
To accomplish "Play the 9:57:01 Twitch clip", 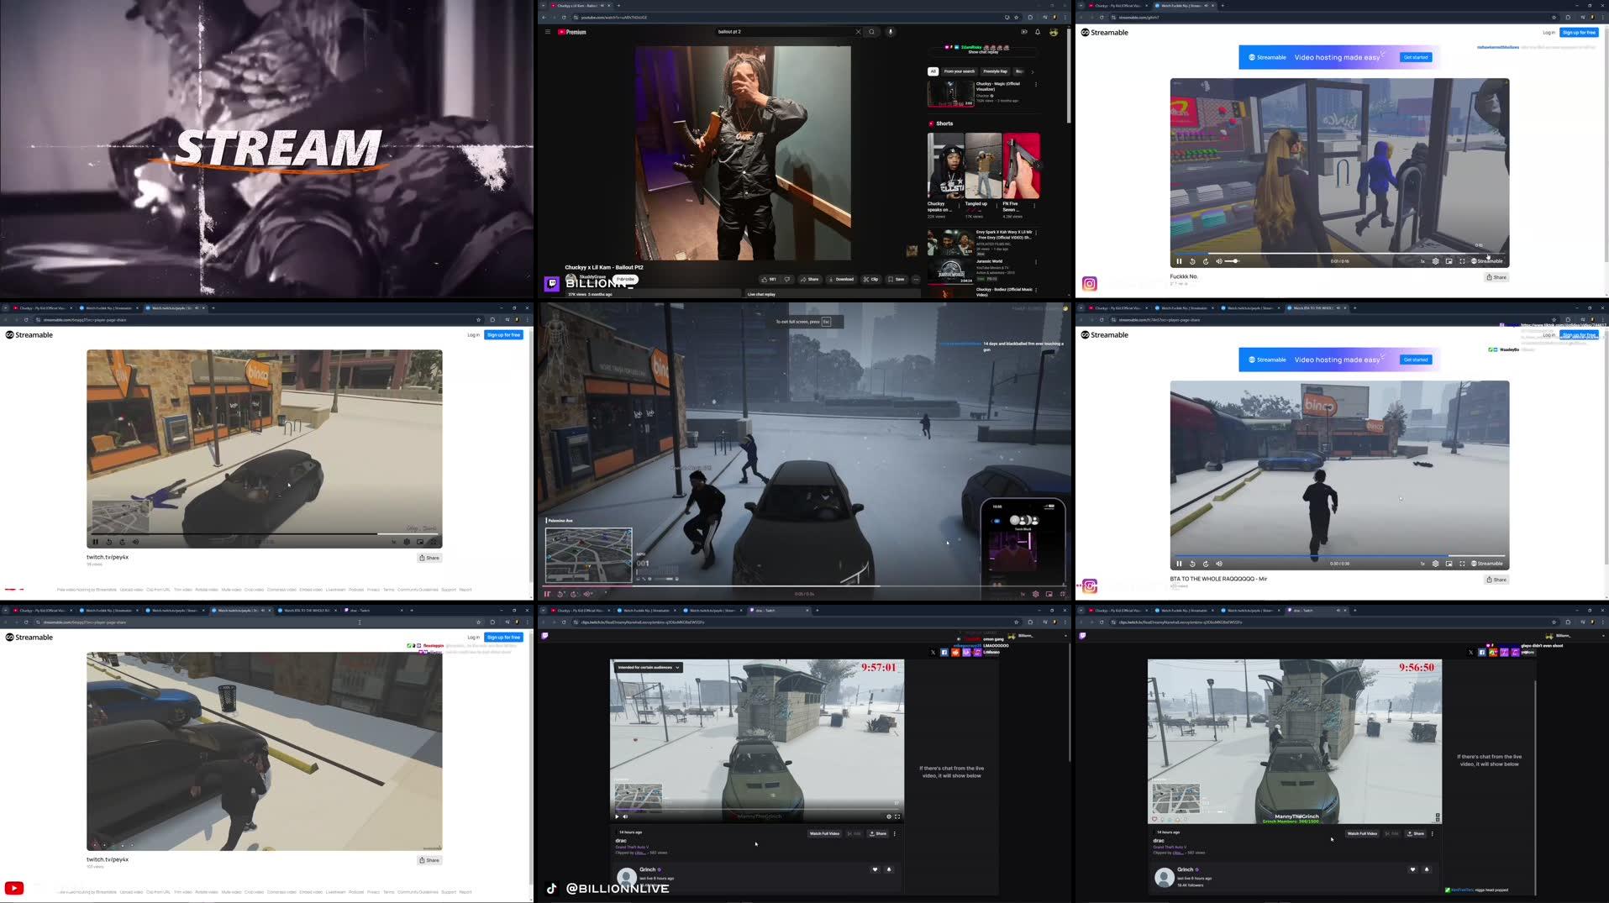I will point(618,816).
